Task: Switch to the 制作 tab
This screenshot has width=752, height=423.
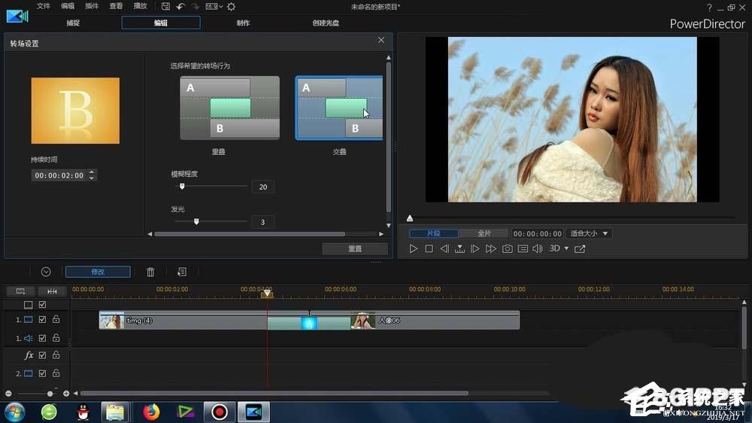Action: pyautogui.click(x=243, y=23)
